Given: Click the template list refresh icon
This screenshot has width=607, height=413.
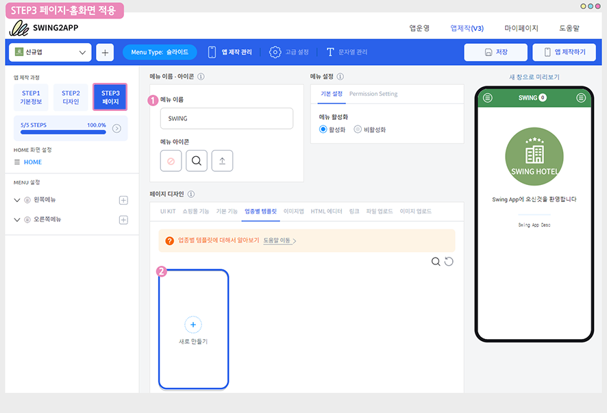Looking at the screenshot, I should click(x=449, y=262).
